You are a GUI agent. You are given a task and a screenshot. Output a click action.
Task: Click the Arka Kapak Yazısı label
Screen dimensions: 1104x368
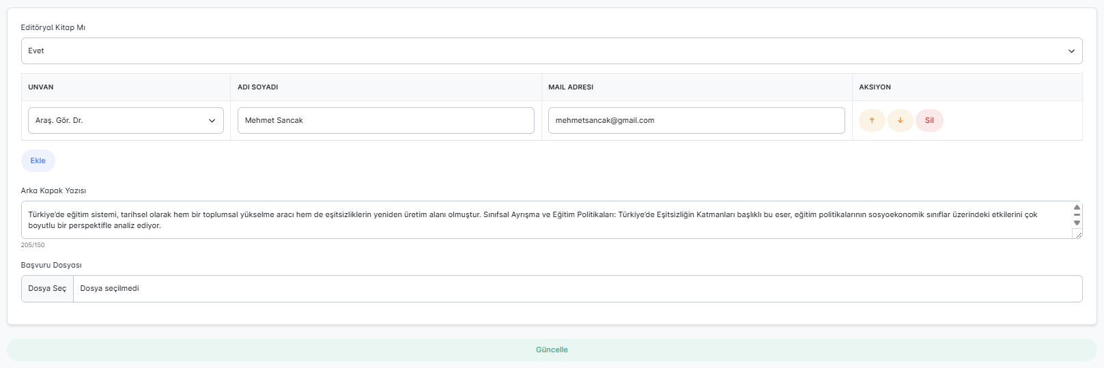coord(53,191)
